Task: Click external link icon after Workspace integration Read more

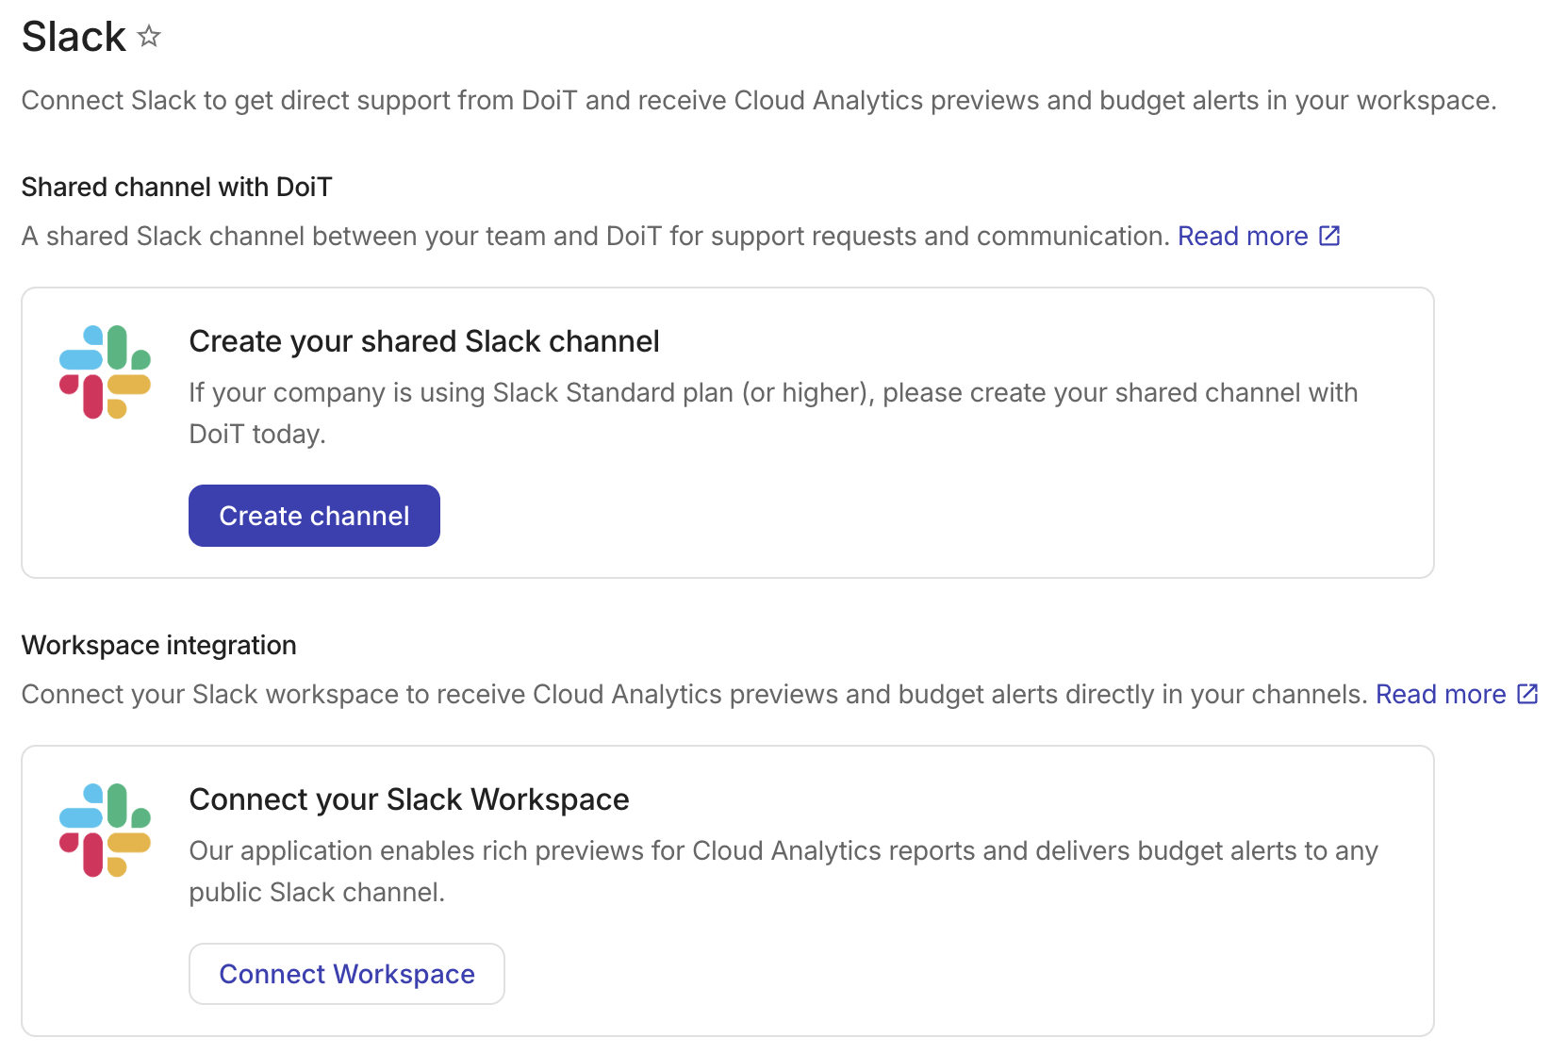Action: tap(1527, 694)
